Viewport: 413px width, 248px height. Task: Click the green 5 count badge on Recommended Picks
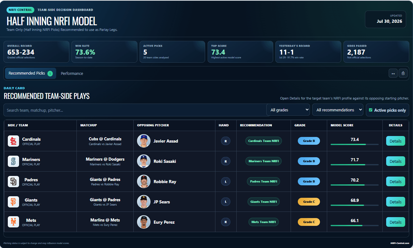[x=50, y=74]
